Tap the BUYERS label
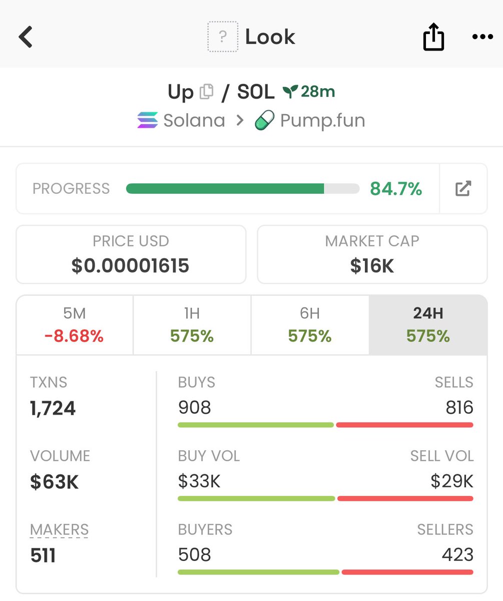 (x=205, y=529)
